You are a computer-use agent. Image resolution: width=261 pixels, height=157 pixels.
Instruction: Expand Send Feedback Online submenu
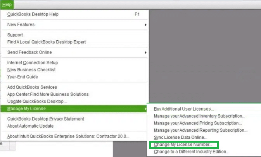click(29, 52)
